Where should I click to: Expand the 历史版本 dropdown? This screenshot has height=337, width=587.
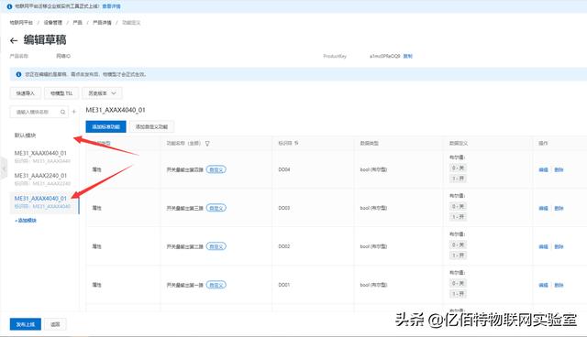coord(102,93)
